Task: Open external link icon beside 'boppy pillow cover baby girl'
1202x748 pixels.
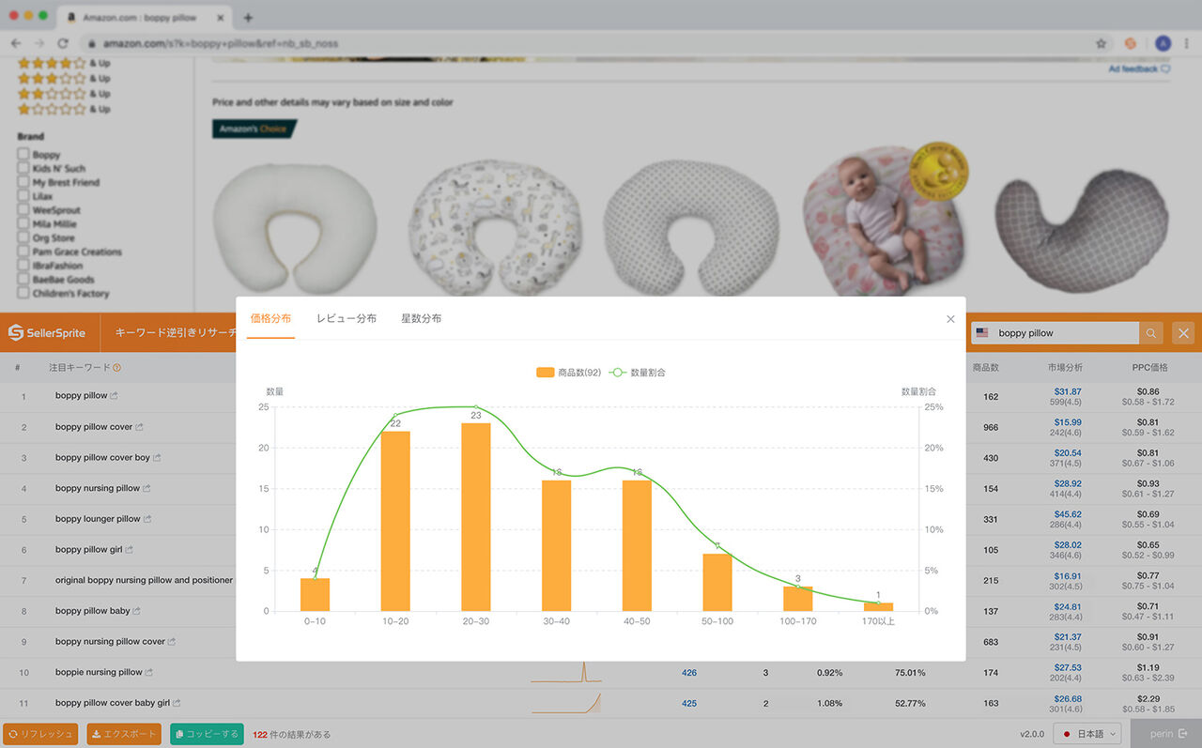Action: pos(177,703)
